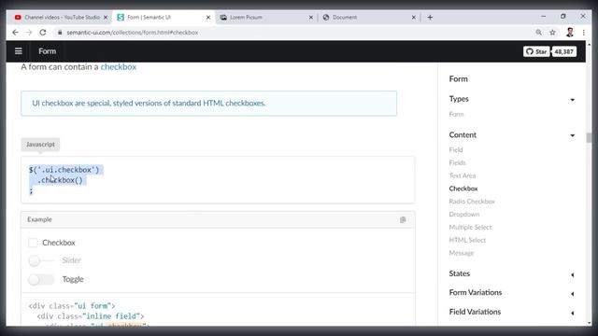Jump to Text Area section

click(463, 175)
